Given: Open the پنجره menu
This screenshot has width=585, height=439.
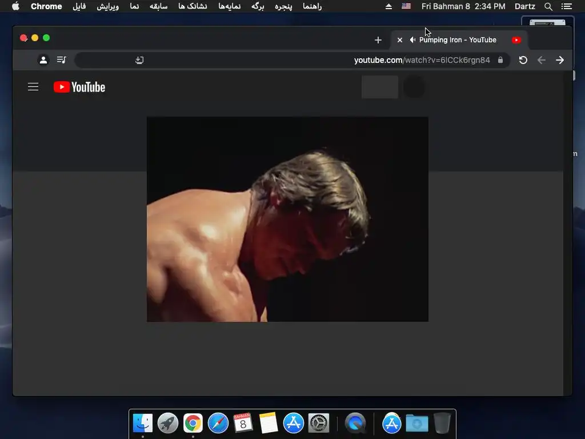Looking at the screenshot, I should pyautogui.click(x=283, y=6).
